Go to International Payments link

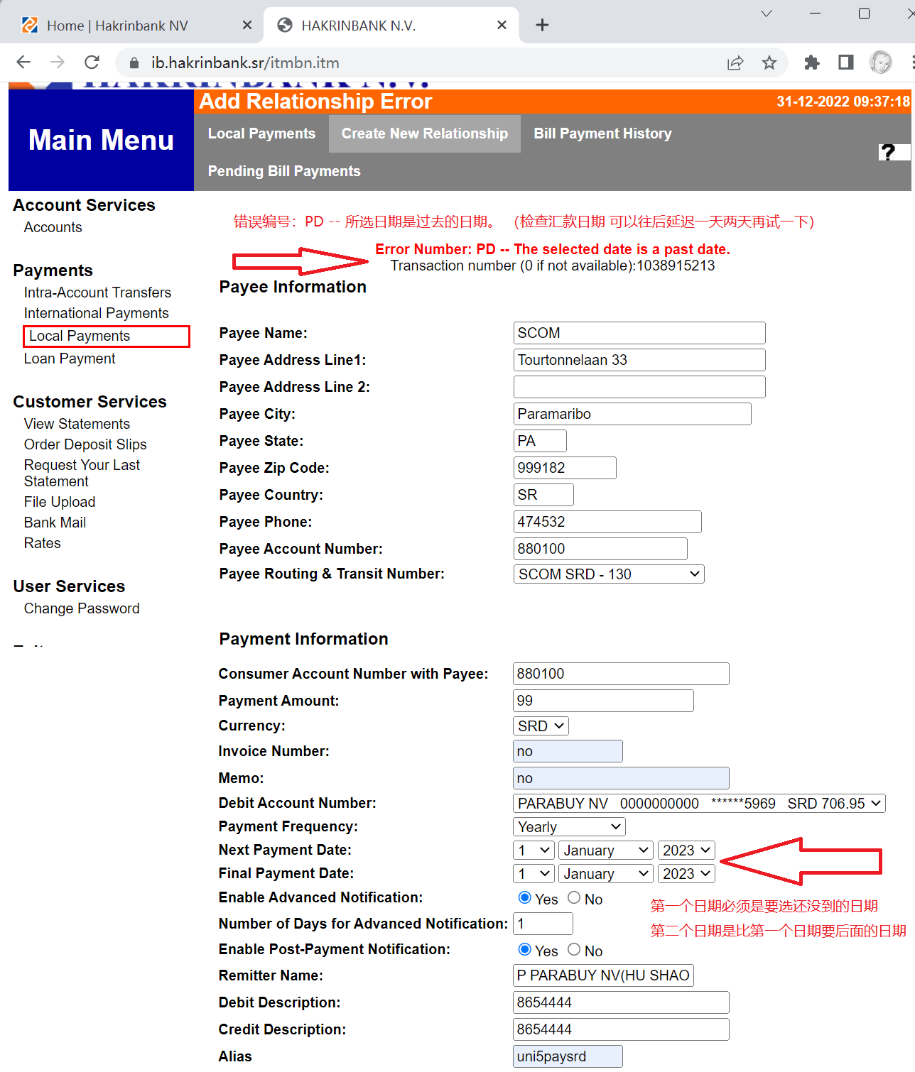(96, 313)
